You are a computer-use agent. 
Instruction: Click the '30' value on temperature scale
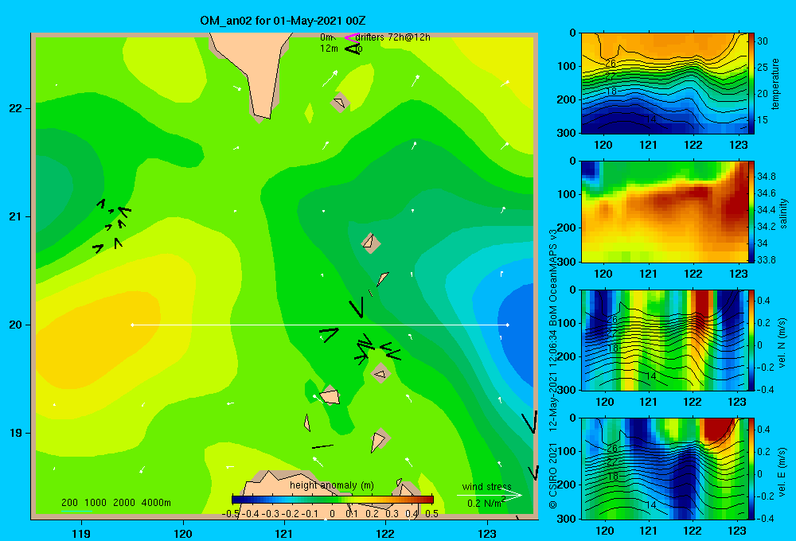click(763, 41)
